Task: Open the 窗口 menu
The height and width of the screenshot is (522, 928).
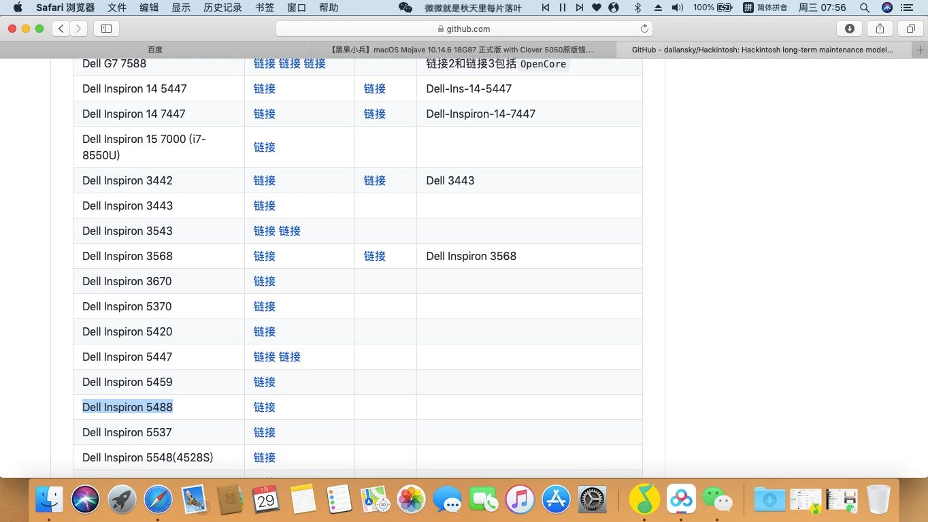Action: pyautogui.click(x=297, y=7)
